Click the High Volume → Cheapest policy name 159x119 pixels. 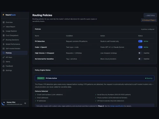pyautogui.click(x=45, y=53)
